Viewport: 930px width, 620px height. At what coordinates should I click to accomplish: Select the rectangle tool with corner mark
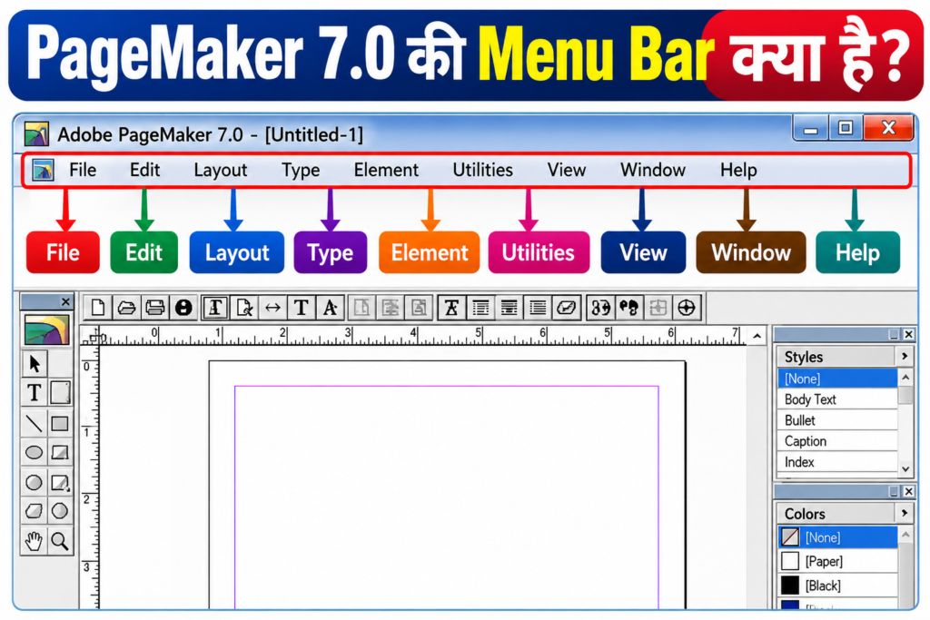click(x=60, y=483)
